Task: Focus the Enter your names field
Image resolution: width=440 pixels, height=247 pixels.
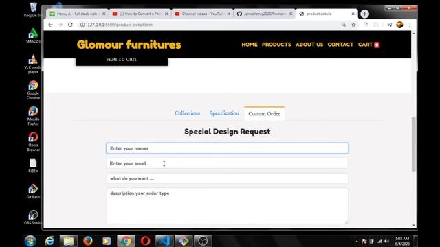Action: [228, 148]
